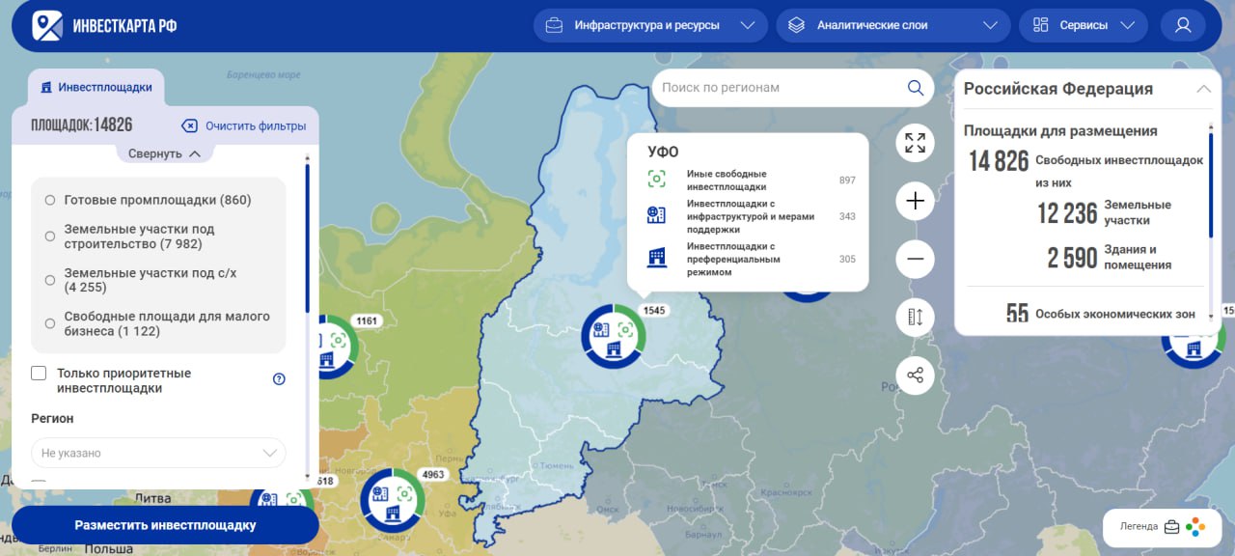This screenshot has height=556, width=1235.
Task: Enable Только приоритетные инвестплощадки checkbox
Action: (x=39, y=374)
